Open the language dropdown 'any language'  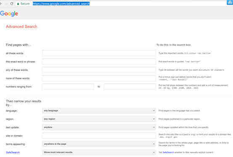(x=99, y=111)
